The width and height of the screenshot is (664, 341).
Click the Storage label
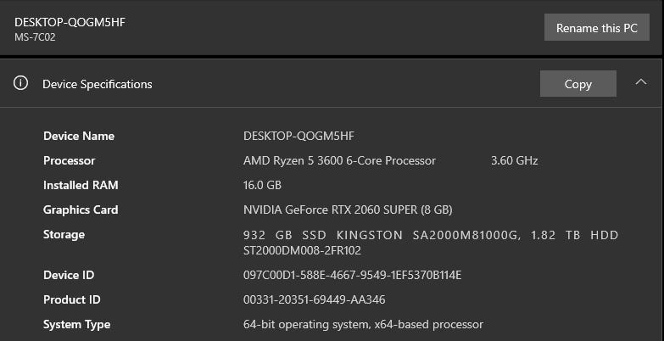64,234
